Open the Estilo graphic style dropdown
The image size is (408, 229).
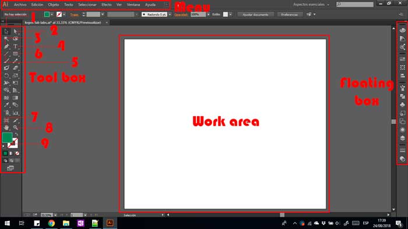(x=231, y=15)
